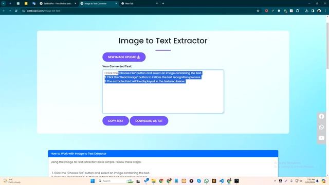Click the address bar URL field

click(138, 11)
